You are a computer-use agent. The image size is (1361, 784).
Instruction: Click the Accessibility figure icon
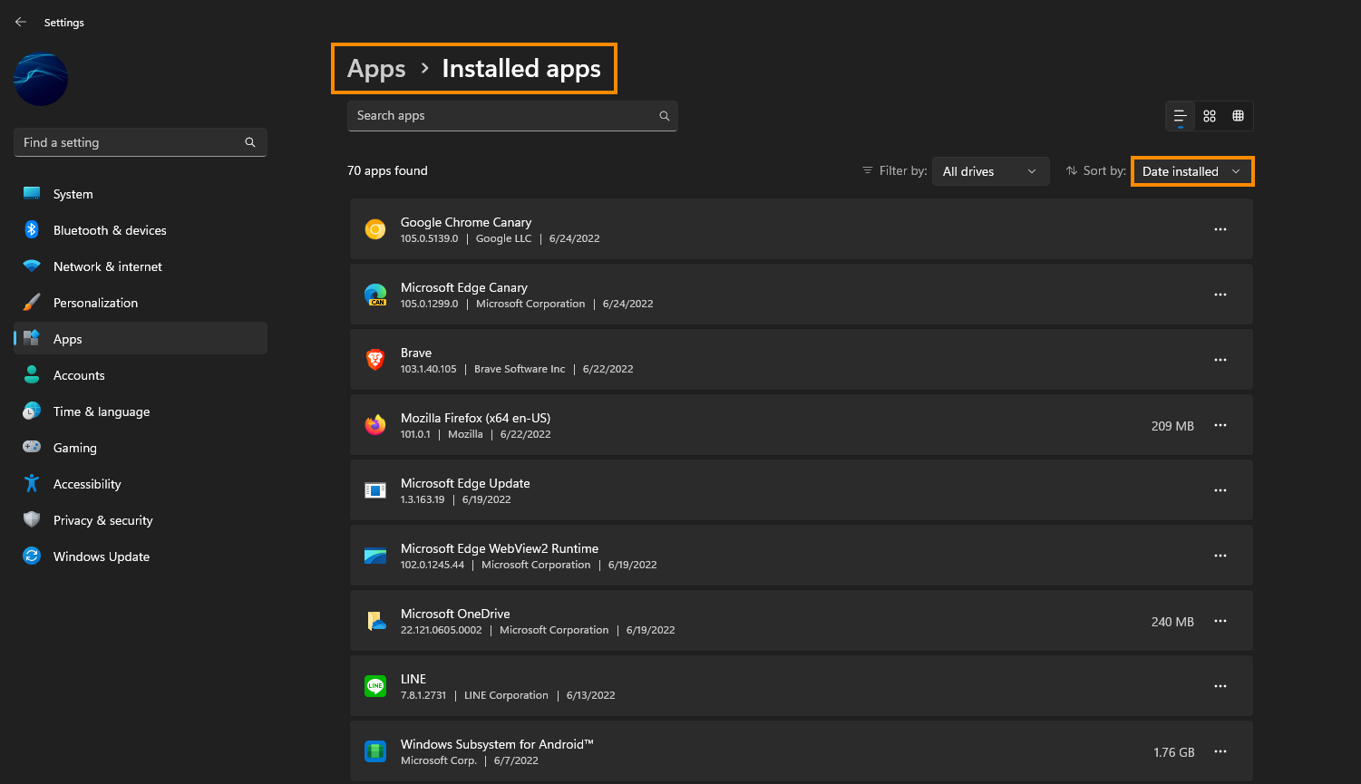[x=32, y=483]
